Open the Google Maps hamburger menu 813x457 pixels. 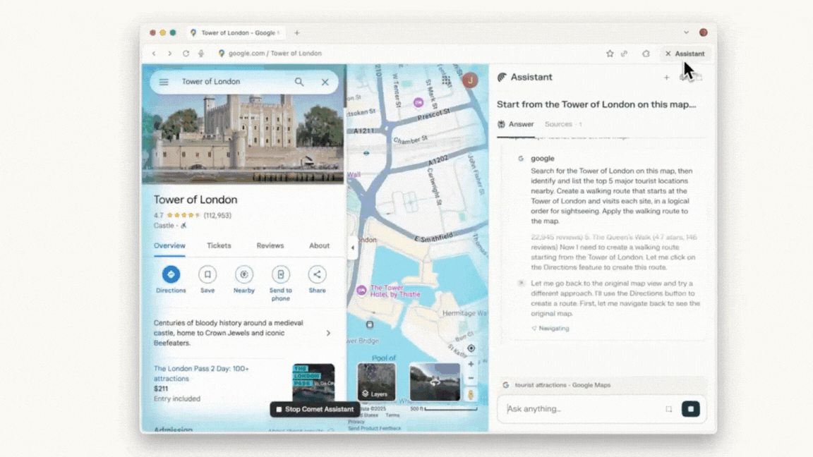(164, 82)
